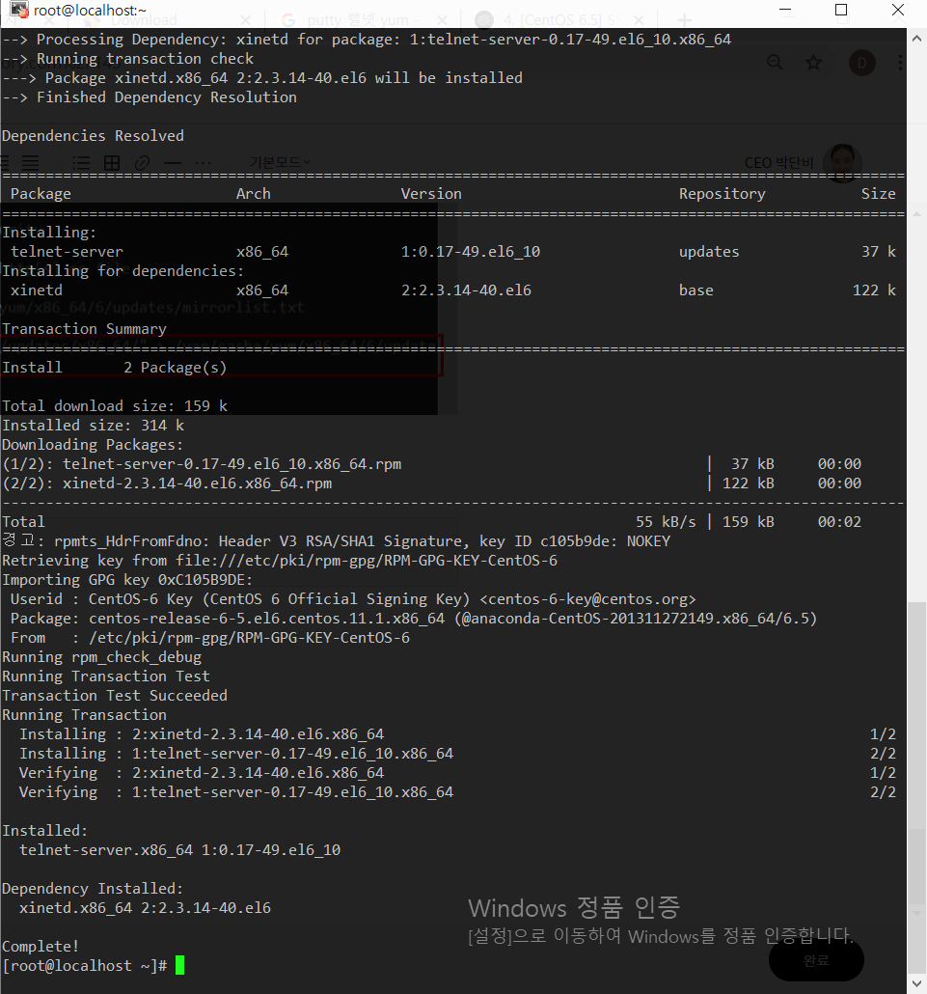The image size is (927, 994).
Task: Click the Repository column header
Action: click(x=723, y=193)
